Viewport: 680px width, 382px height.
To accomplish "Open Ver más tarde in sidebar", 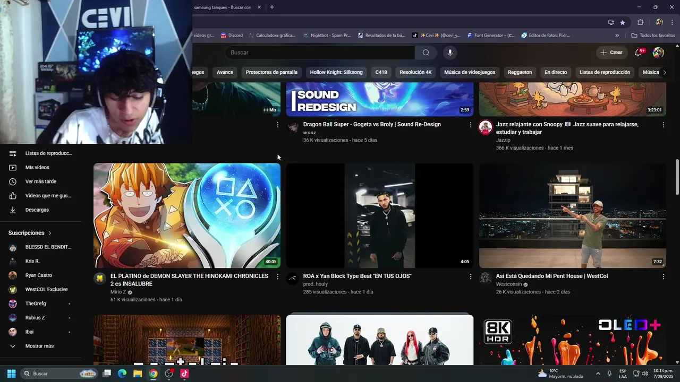I will click(41, 181).
